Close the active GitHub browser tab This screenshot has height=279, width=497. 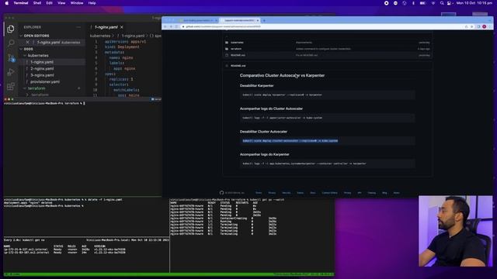258,20
